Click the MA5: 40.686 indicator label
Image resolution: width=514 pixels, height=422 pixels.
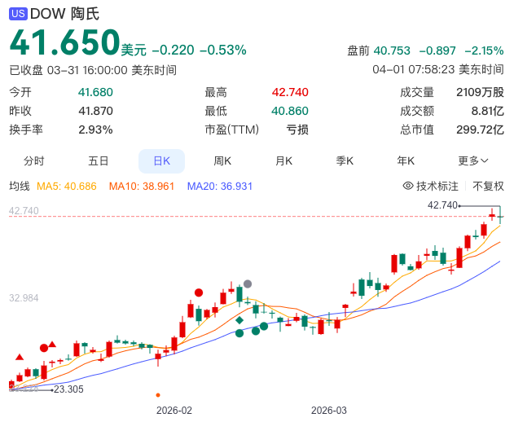point(67,187)
